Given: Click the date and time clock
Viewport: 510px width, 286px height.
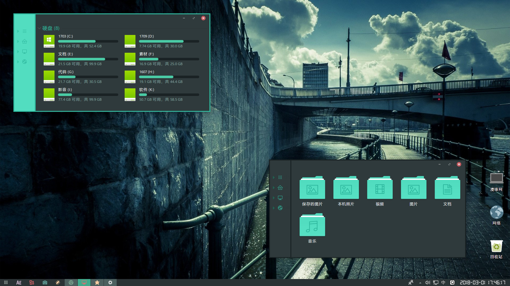Looking at the screenshot, I should tap(482, 283).
